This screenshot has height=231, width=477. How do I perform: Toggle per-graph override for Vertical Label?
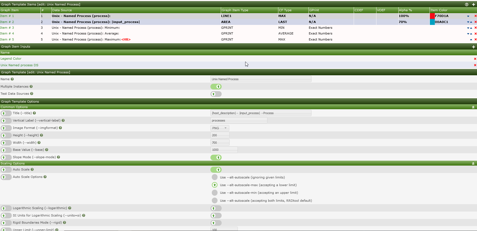[6, 121]
